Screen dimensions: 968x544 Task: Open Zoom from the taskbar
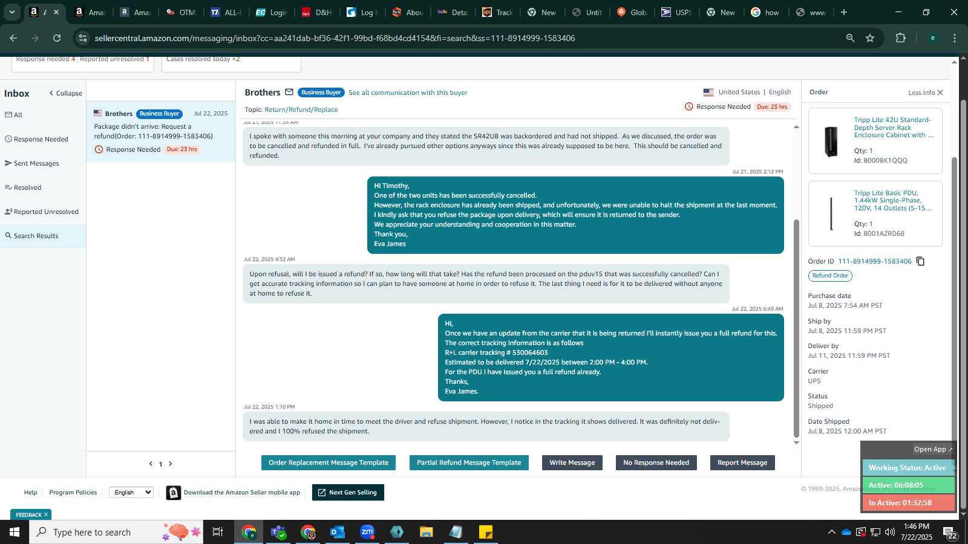[x=367, y=532]
